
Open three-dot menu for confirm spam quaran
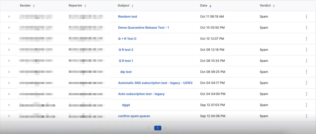(306, 116)
